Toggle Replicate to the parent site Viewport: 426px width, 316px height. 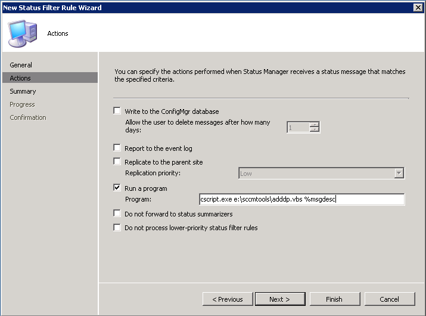point(117,162)
